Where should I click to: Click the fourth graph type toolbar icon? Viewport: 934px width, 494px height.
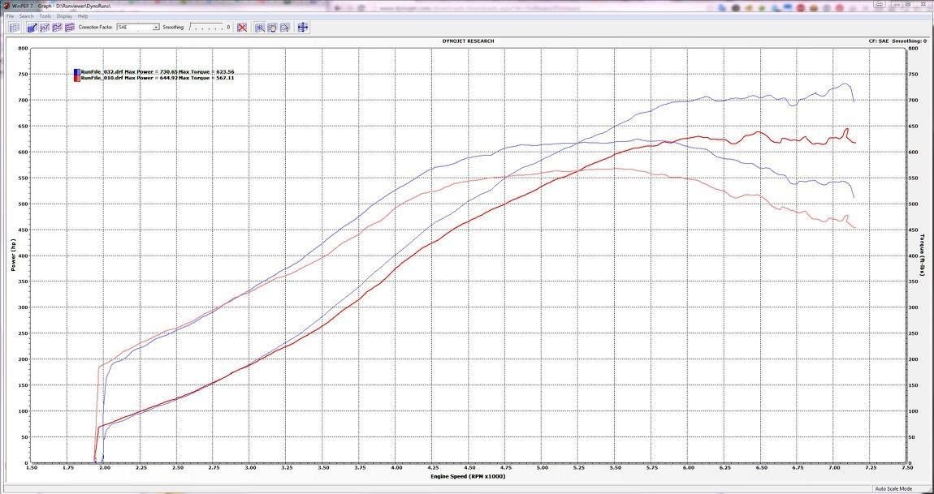(x=70, y=27)
